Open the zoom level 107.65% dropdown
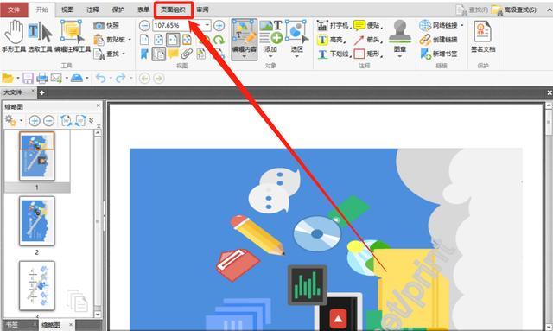Screen dimensions: 553x331 [x=207, y=25]
